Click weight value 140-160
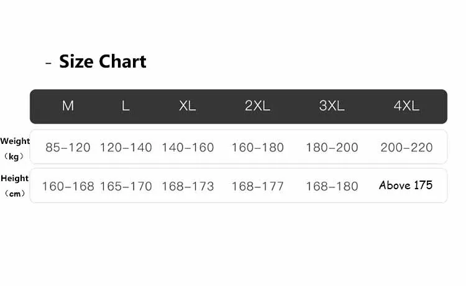The width and height of the screenshot is (466, 286). click(188, 148)
